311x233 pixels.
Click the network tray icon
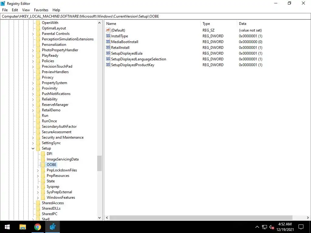click(265, 227)
